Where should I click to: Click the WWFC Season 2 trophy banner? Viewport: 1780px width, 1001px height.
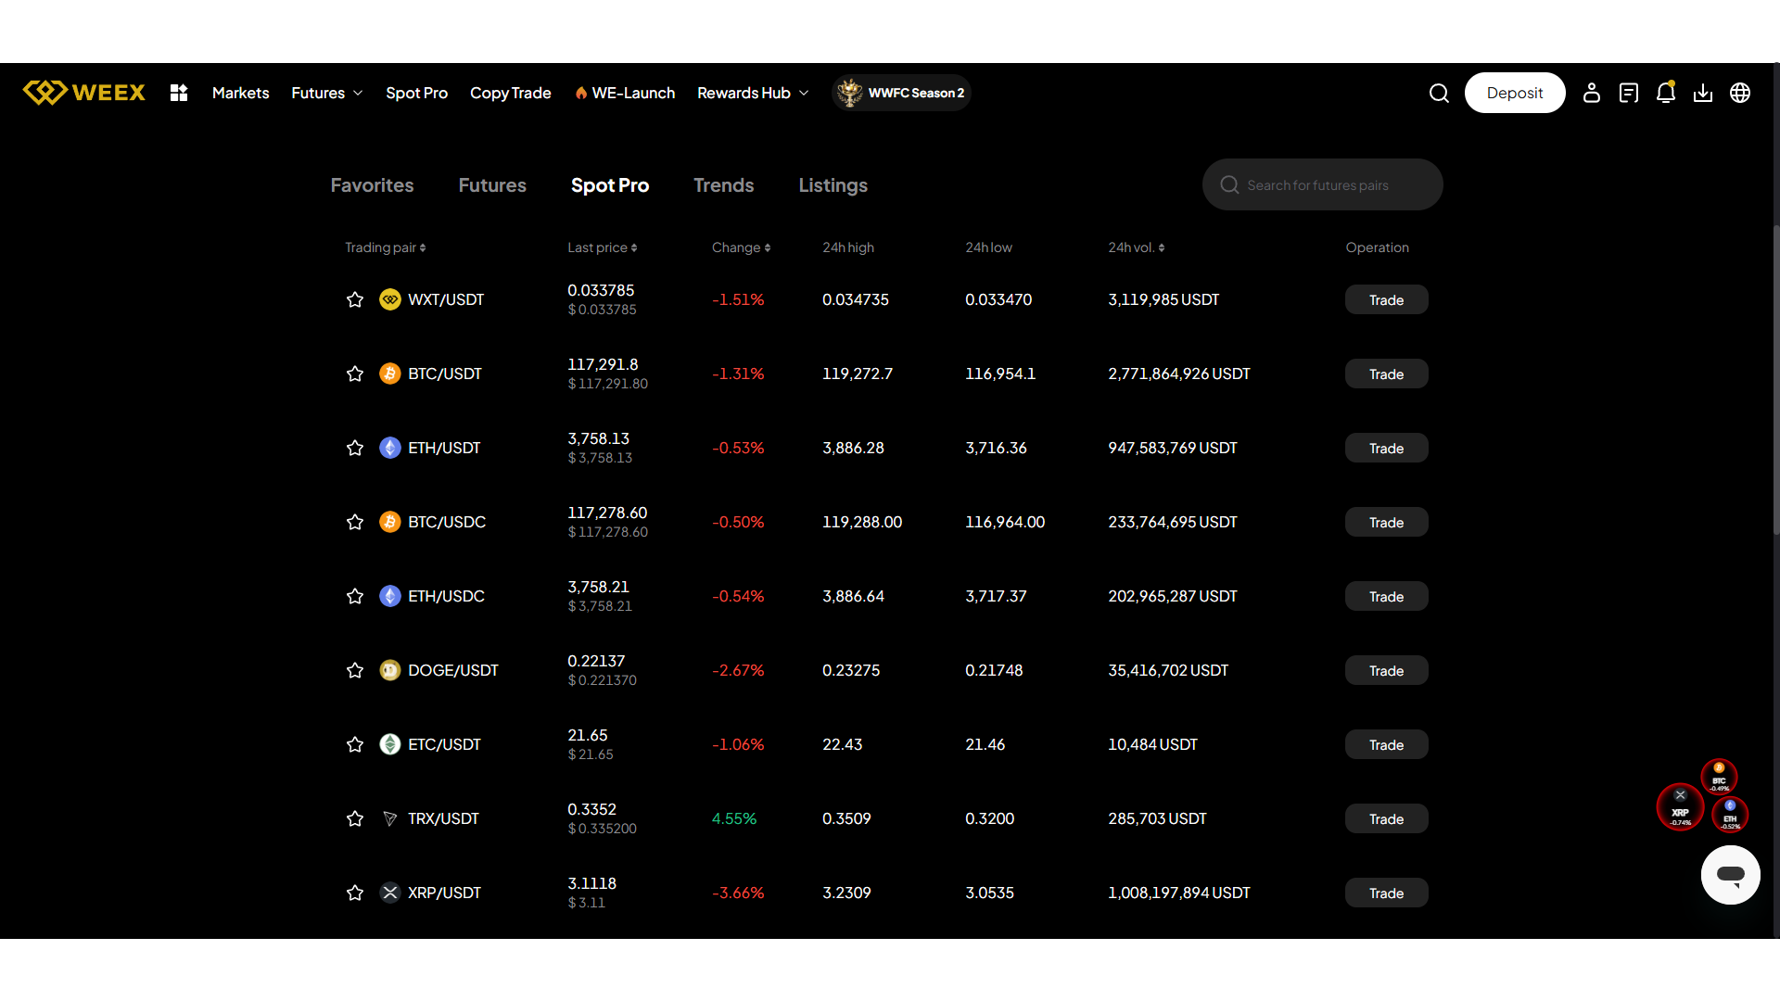901,93
